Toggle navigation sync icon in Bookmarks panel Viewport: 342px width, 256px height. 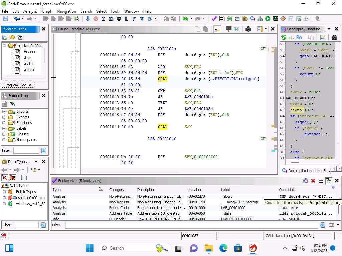pyautogui.click(x=329, y=181)
